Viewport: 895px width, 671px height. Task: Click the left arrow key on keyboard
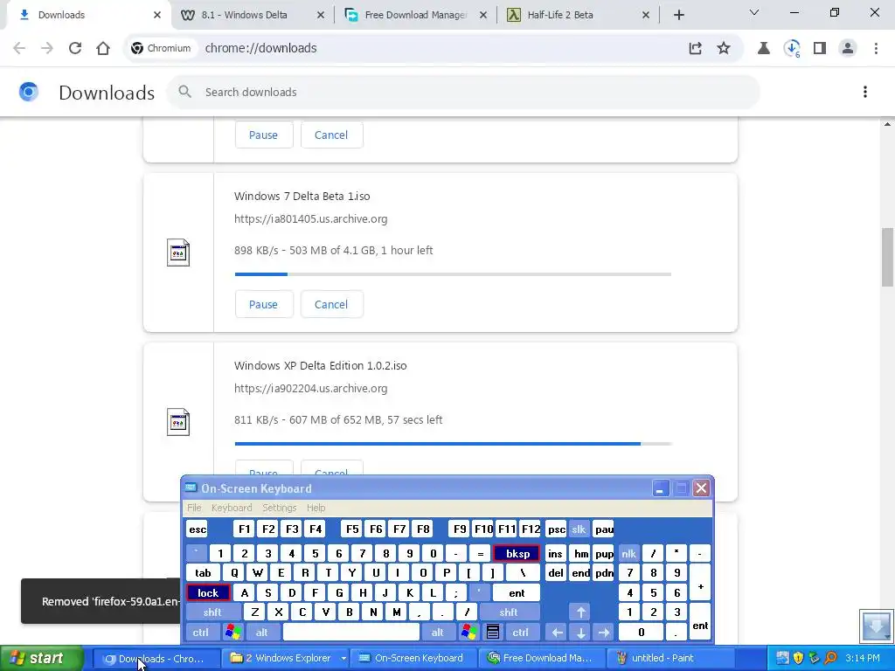pyautogui.click(x=557, y=633)
